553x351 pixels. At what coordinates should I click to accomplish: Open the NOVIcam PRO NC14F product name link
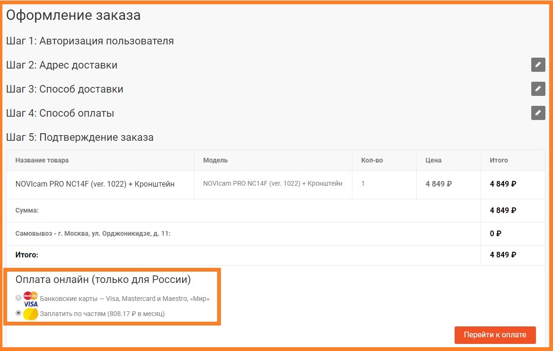pos(95,184)
